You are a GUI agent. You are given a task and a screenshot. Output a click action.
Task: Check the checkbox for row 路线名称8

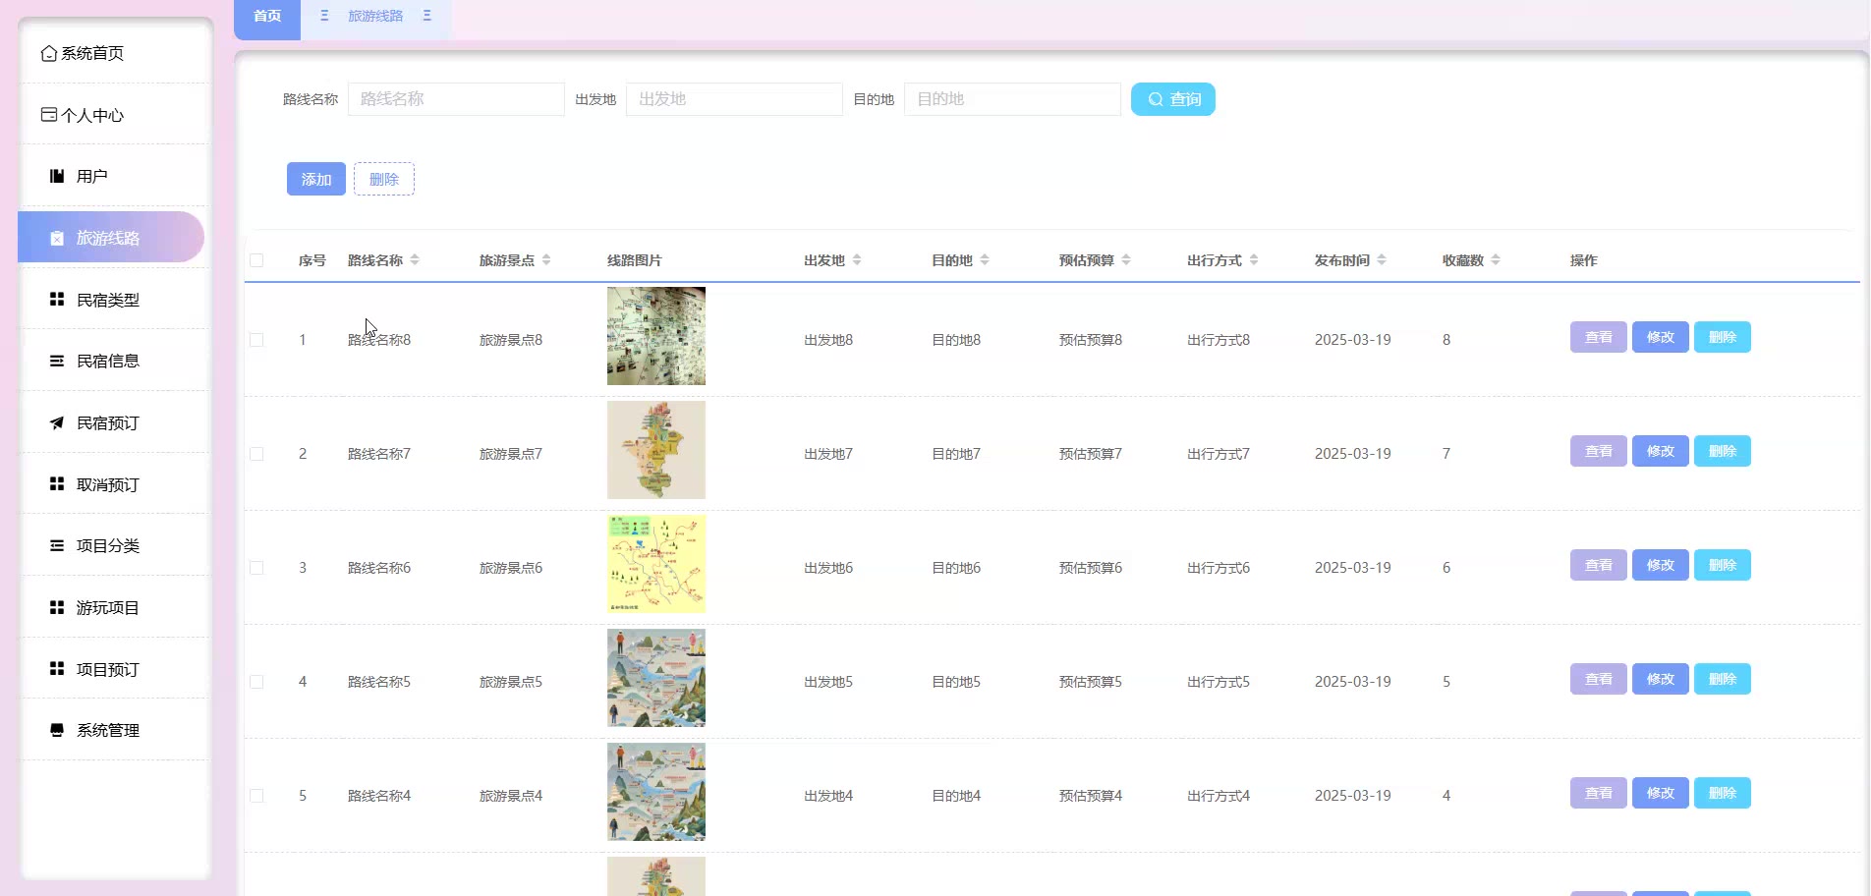tap(256, 340)
